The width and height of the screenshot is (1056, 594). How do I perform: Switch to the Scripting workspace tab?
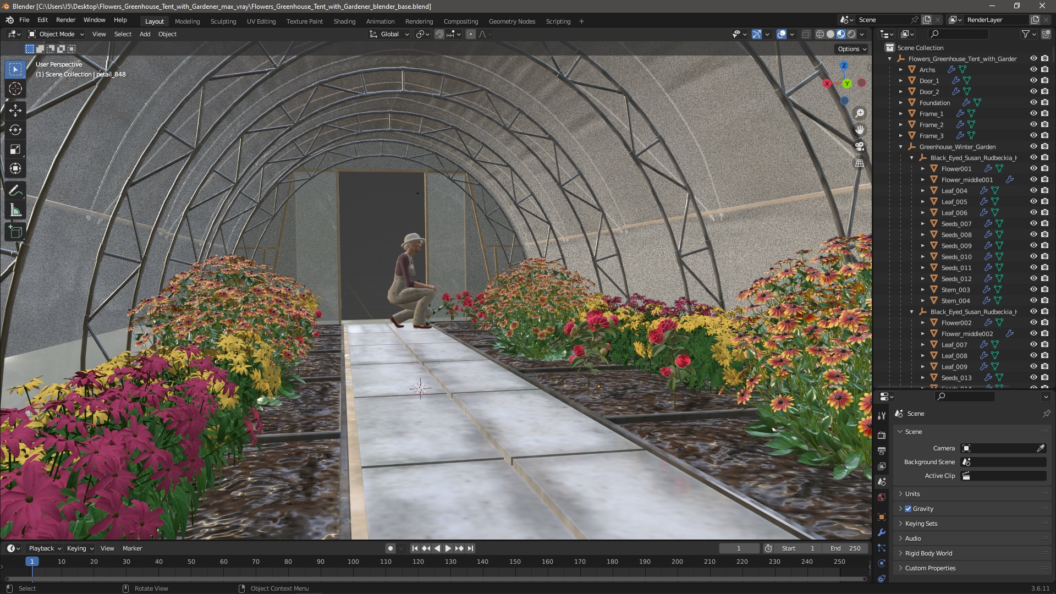coord(558,21)
